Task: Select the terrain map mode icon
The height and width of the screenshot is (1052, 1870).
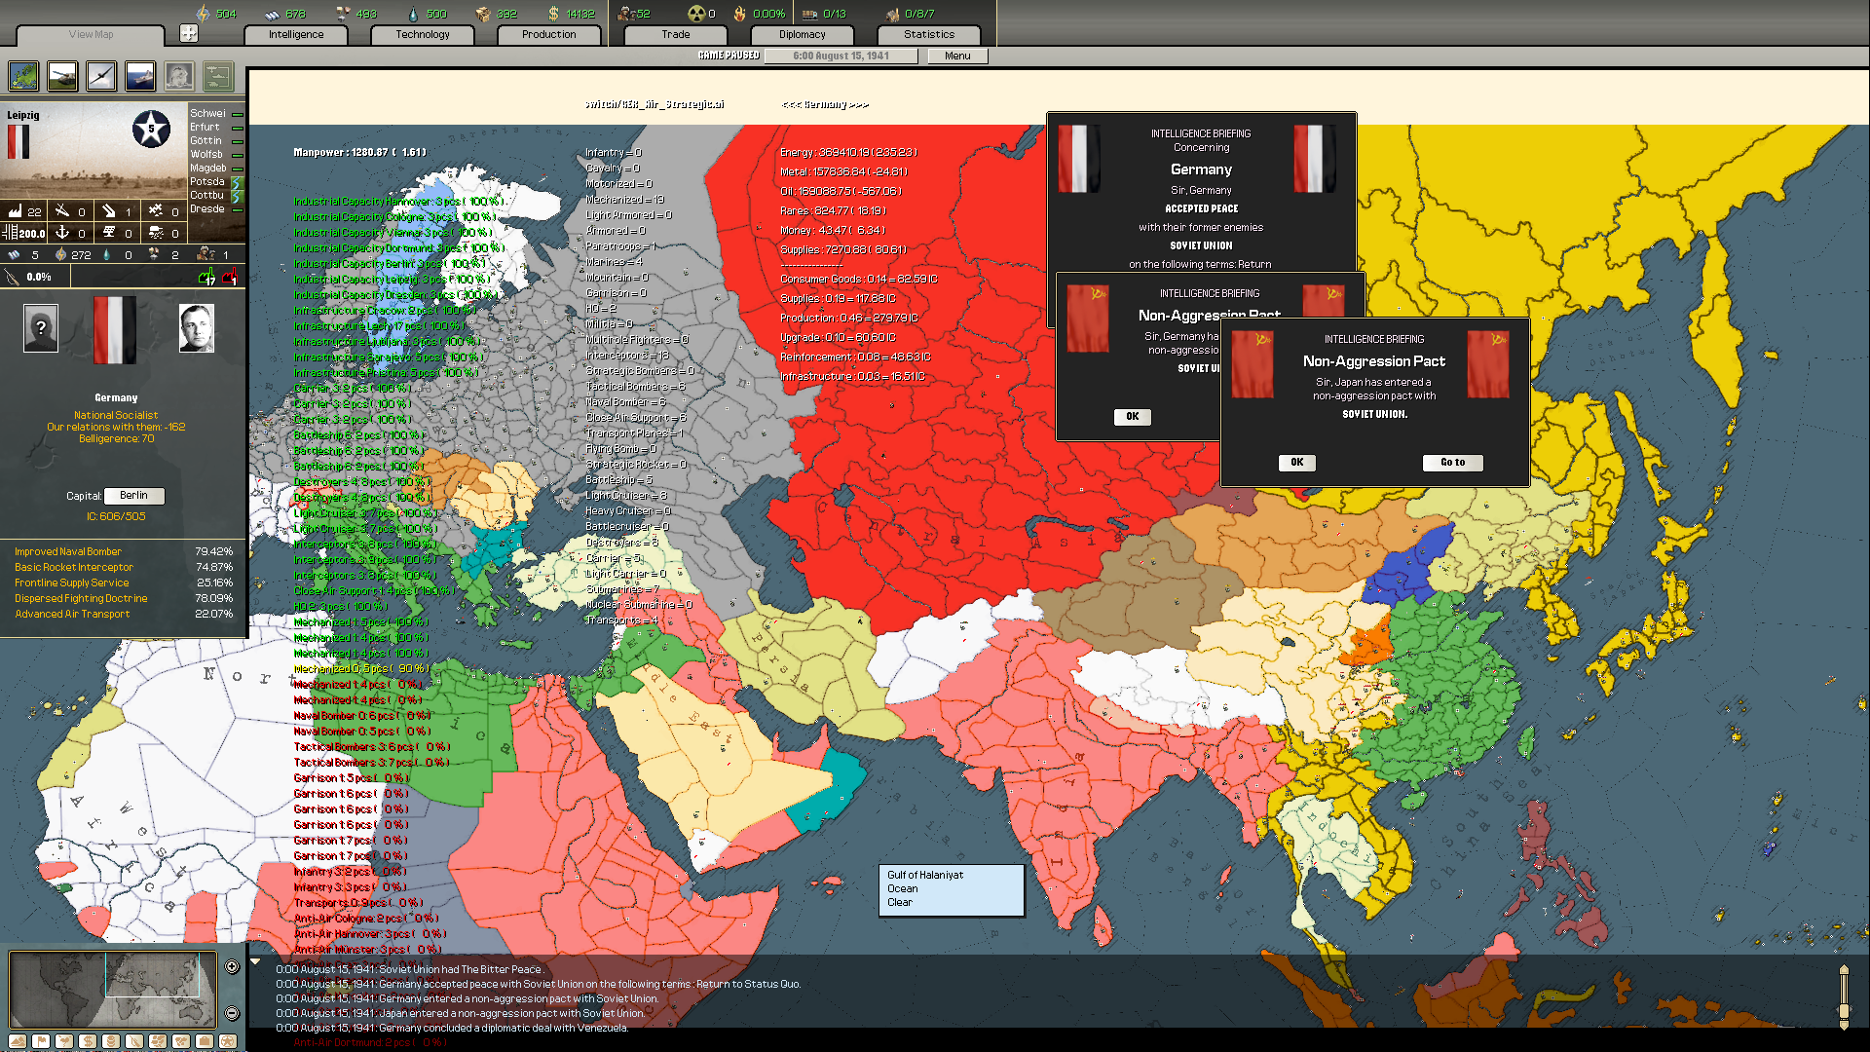Action: (22, 76)
